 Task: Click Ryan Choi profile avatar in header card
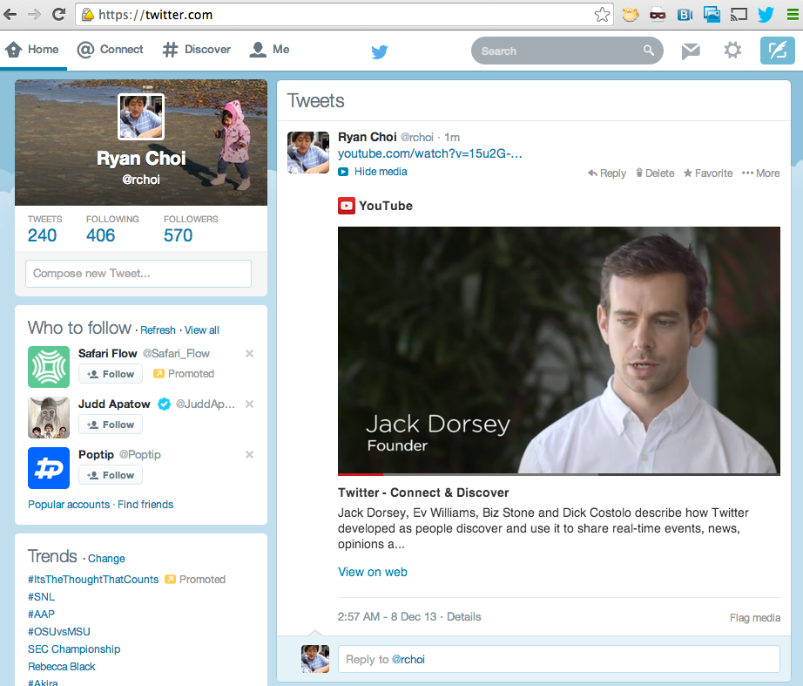click(141, 117)
